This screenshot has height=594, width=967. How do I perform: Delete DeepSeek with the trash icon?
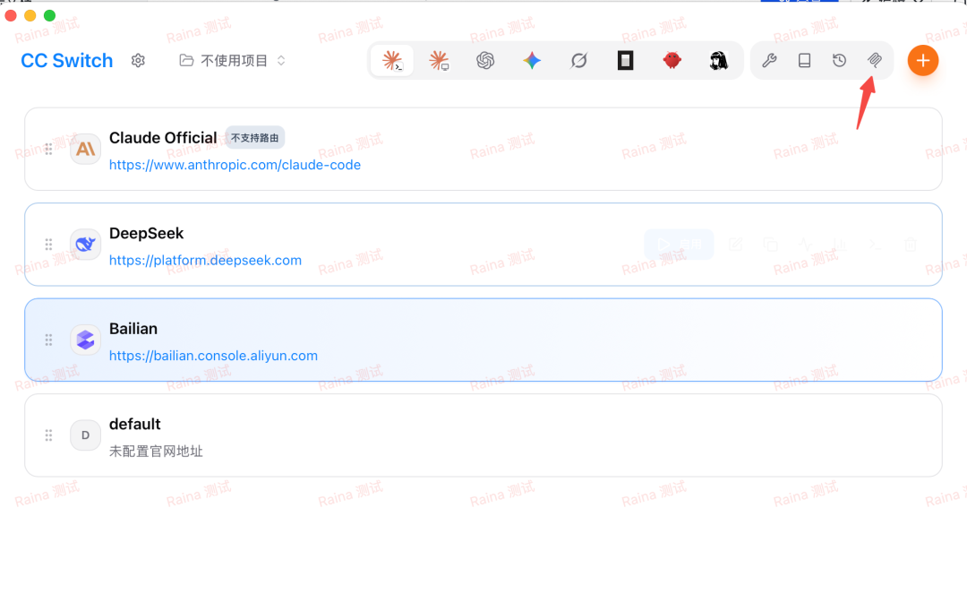911,245
